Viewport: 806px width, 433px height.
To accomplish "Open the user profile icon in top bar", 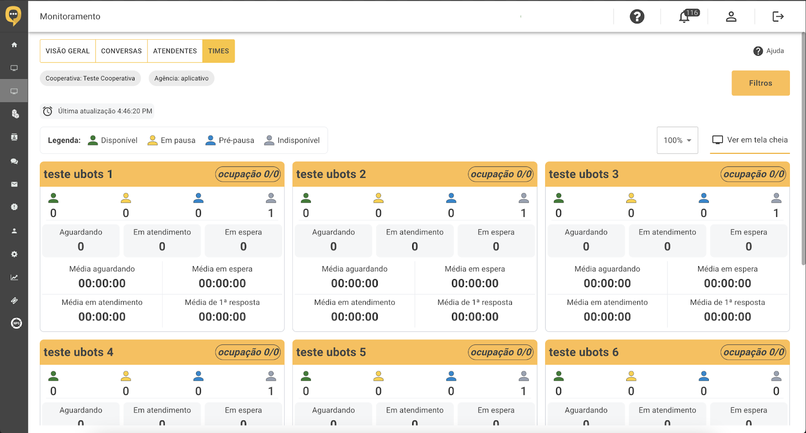I will 731,17.
